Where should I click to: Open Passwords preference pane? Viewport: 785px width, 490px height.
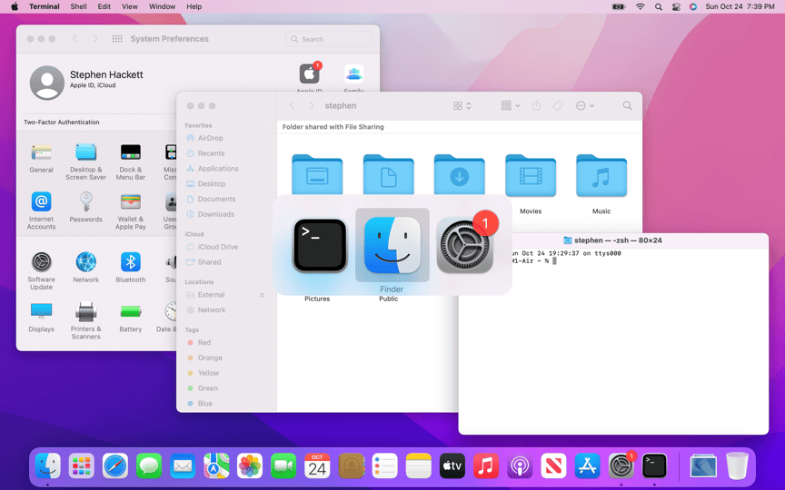85,207
